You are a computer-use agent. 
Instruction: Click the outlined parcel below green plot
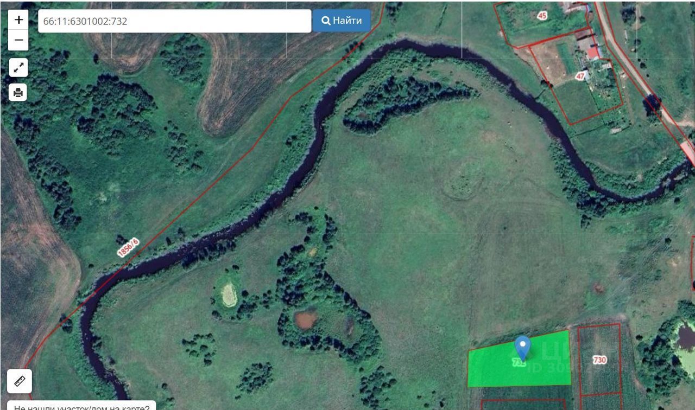pos(524,405)
